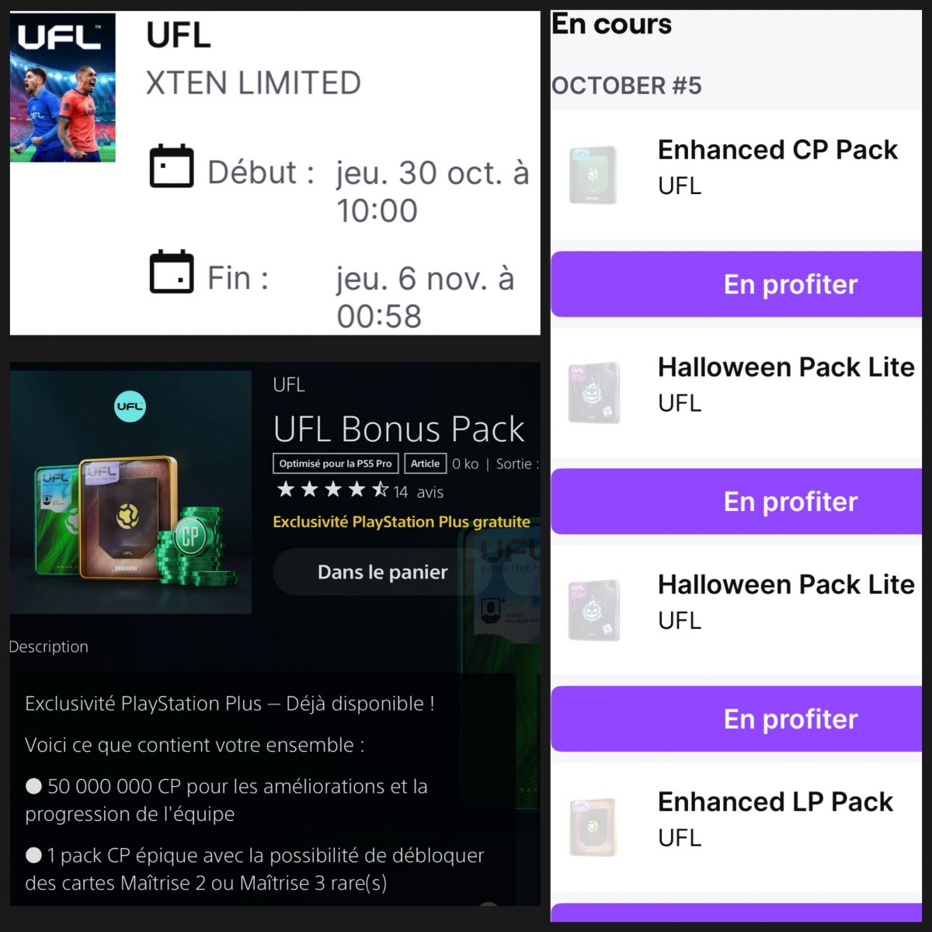
Task: Click the Début calendar icon
Action: [x=171, y=166]
